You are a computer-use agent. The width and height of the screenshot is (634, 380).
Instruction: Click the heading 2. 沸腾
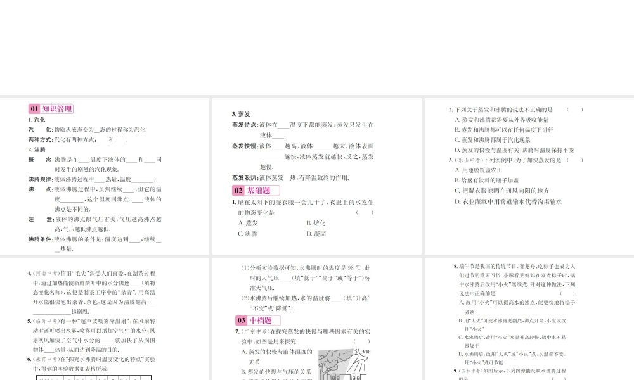37,149
